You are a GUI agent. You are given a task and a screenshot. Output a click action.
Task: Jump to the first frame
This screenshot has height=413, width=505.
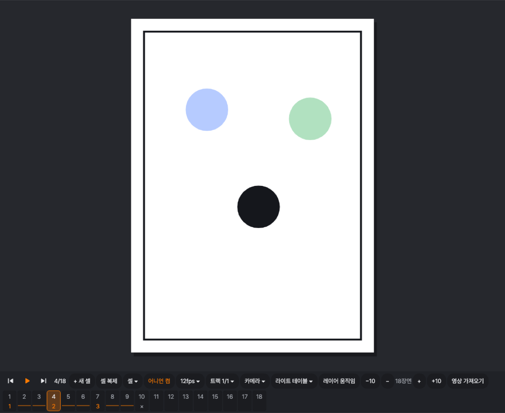coord(11,381)
